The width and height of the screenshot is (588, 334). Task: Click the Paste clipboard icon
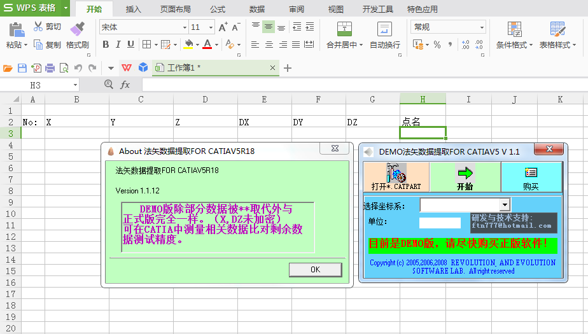tap(16, 29)
